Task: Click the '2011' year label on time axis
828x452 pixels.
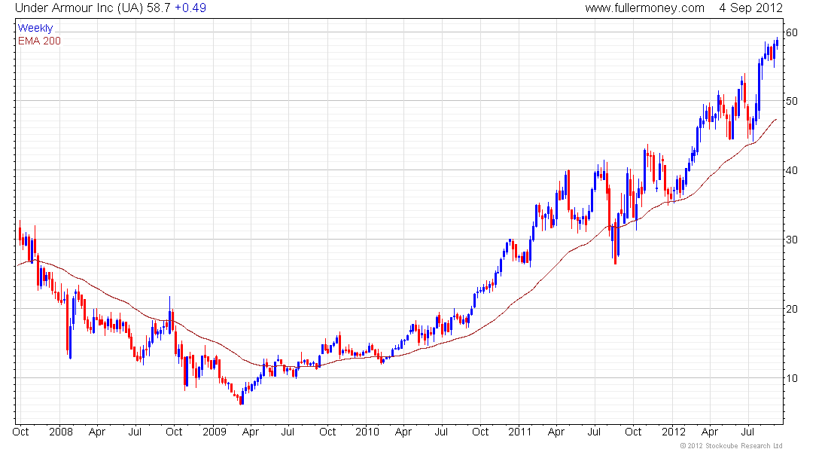Action: (519, 432)
